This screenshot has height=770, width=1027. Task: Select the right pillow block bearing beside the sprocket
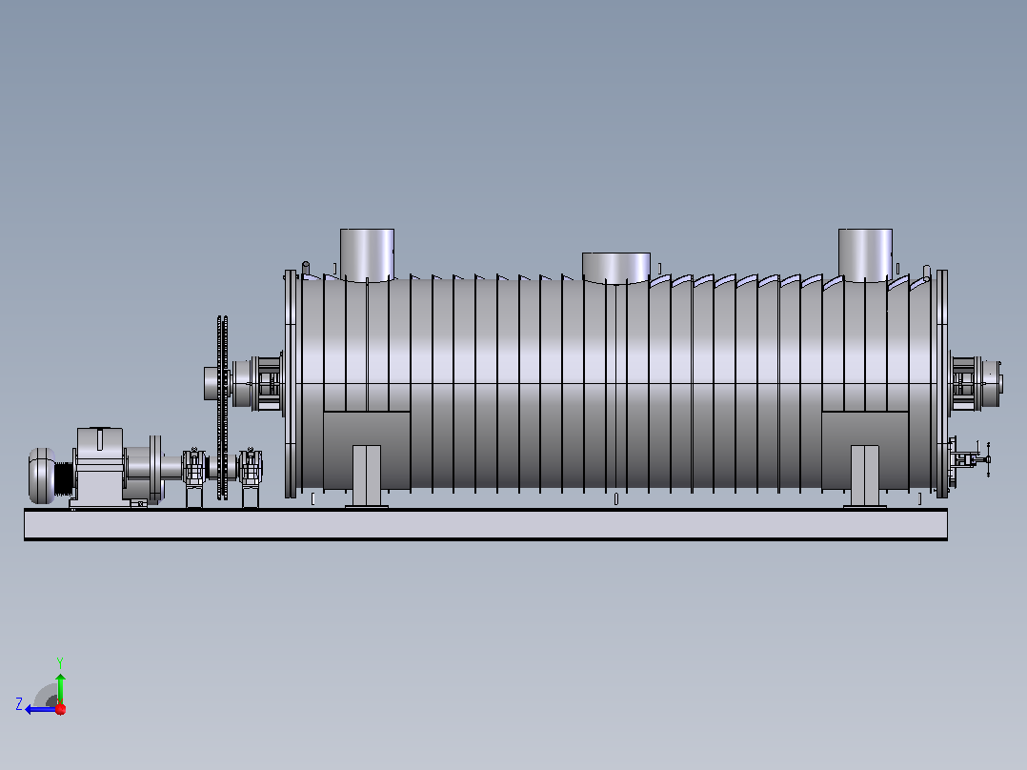(251, 476)
